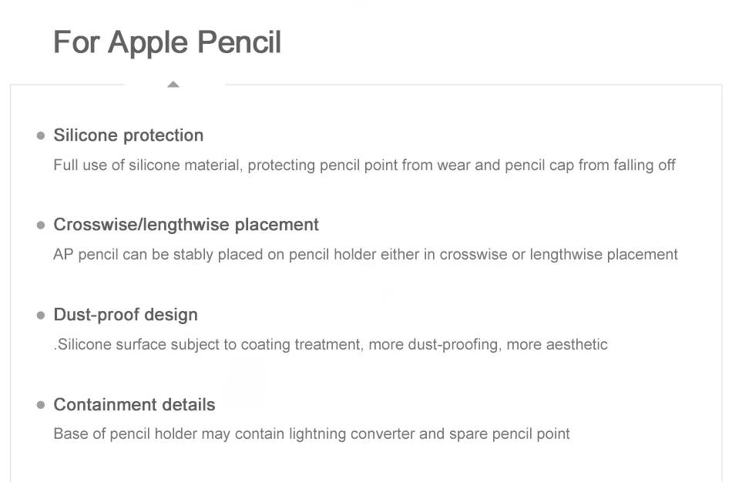This screenshot has width=732, height=495.
Task: Select the Containment details title
Action: 134,404
